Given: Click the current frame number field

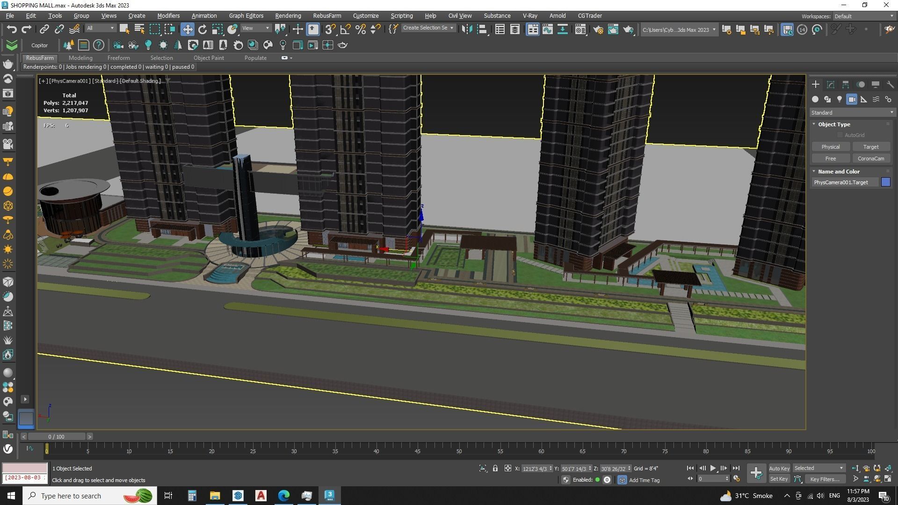Looking at the screenshot, I should click(711, 479).
